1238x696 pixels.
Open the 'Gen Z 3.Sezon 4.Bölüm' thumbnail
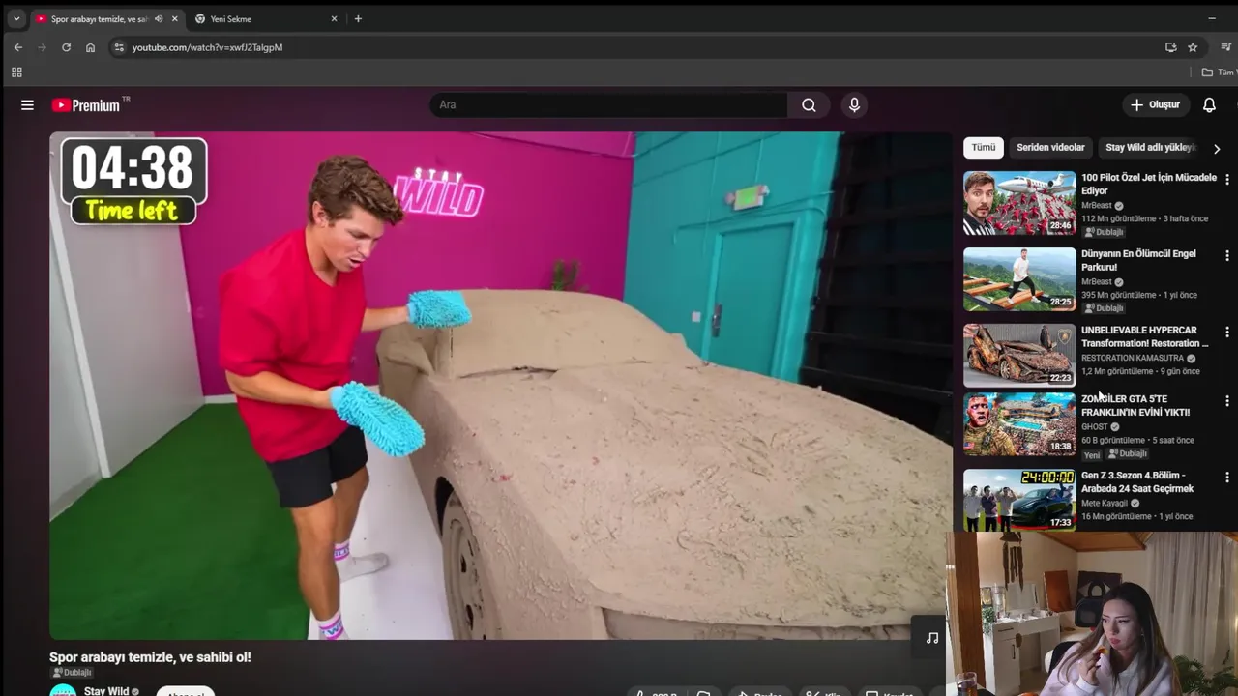click(1019, 500)
